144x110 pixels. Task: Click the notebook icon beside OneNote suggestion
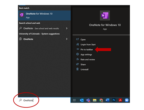click(x=20, y=39)
